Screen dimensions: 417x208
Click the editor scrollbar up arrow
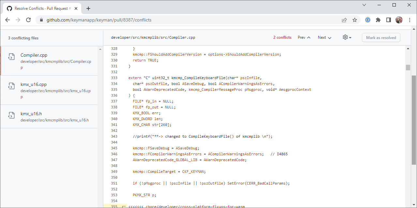point(408,49)
